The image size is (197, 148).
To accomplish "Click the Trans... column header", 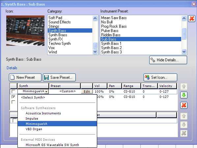I will pyautogui.click(x=149, y=86).
